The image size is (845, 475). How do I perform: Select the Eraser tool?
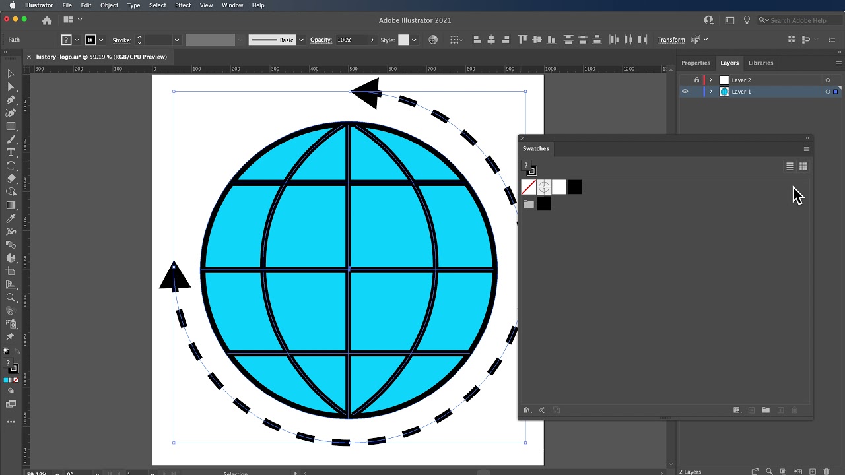click(11, 179)
